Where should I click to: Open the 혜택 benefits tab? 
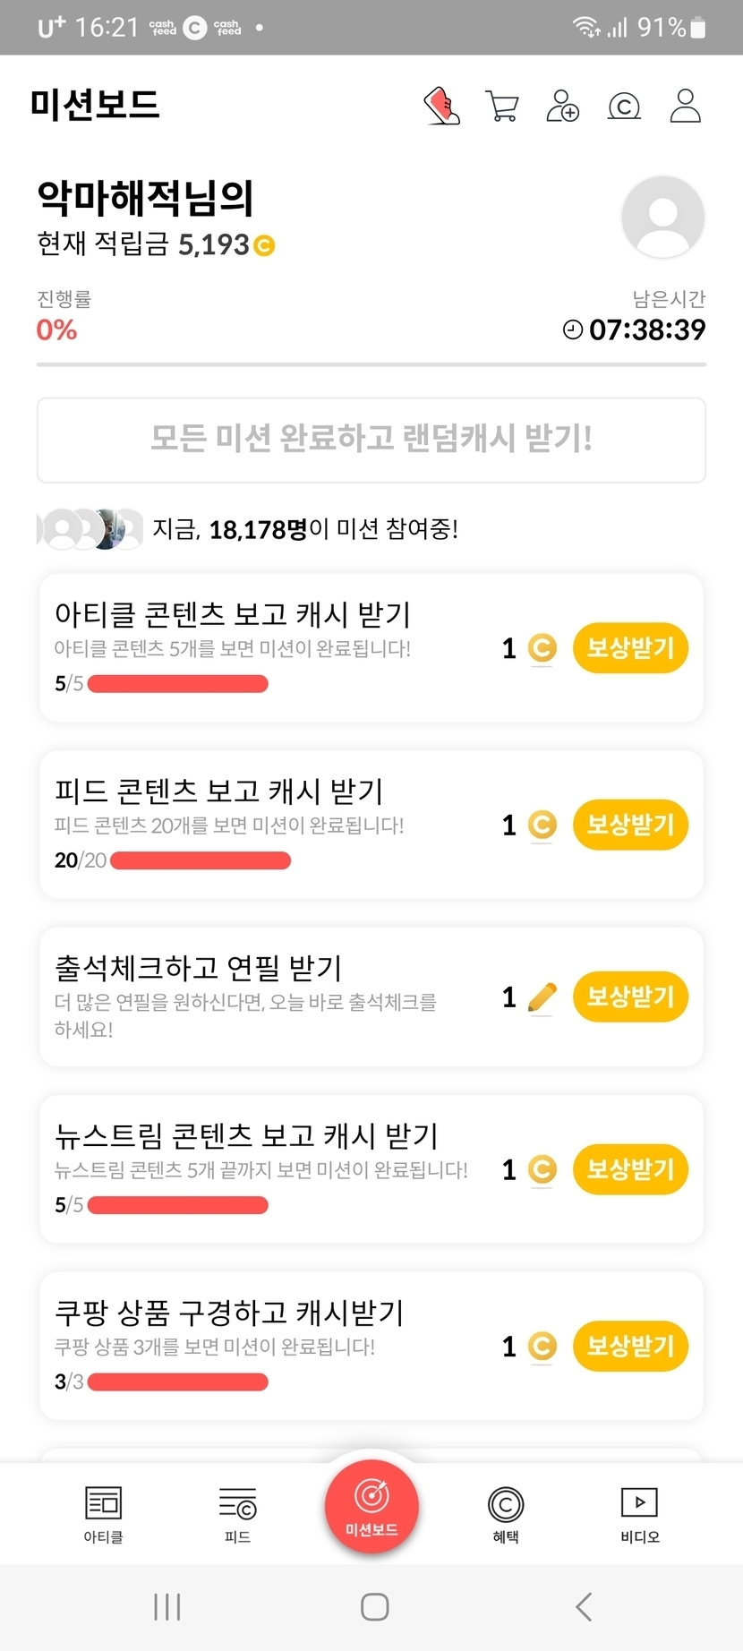[x=506, y=1513]
